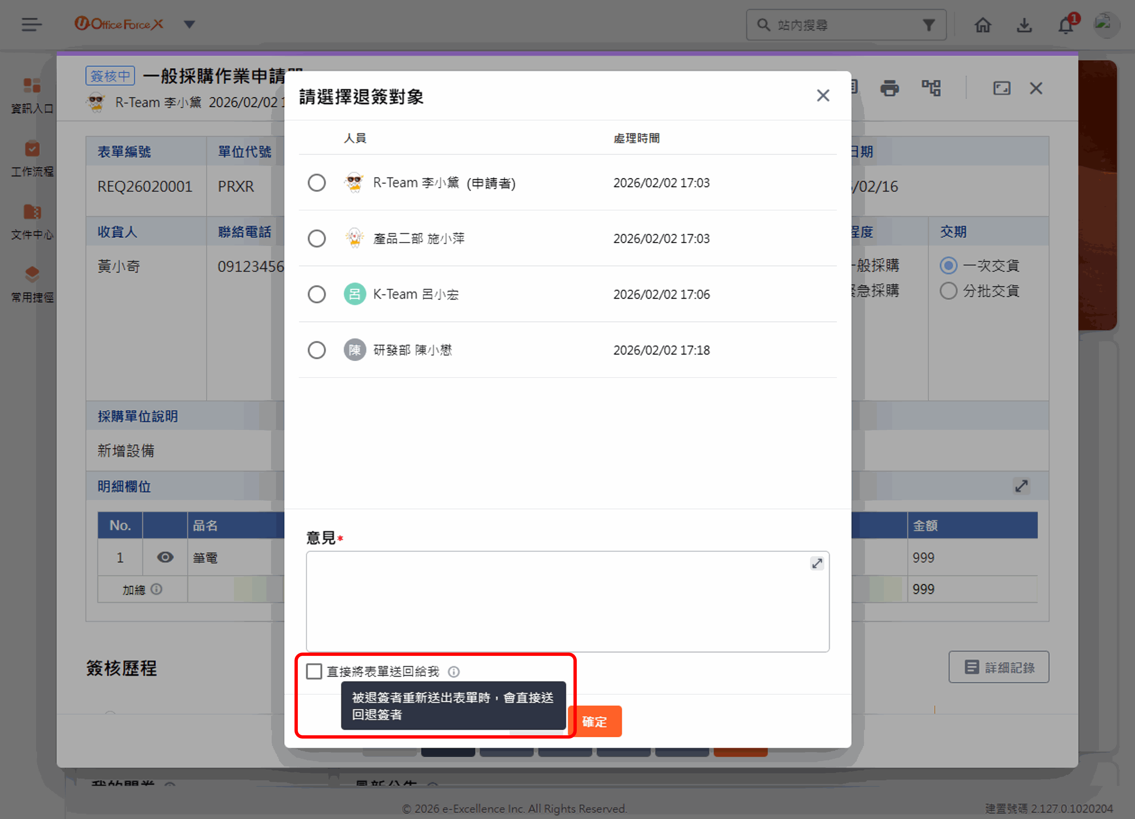Check 直接將表單送回給我 checkbox

[314, 671]
